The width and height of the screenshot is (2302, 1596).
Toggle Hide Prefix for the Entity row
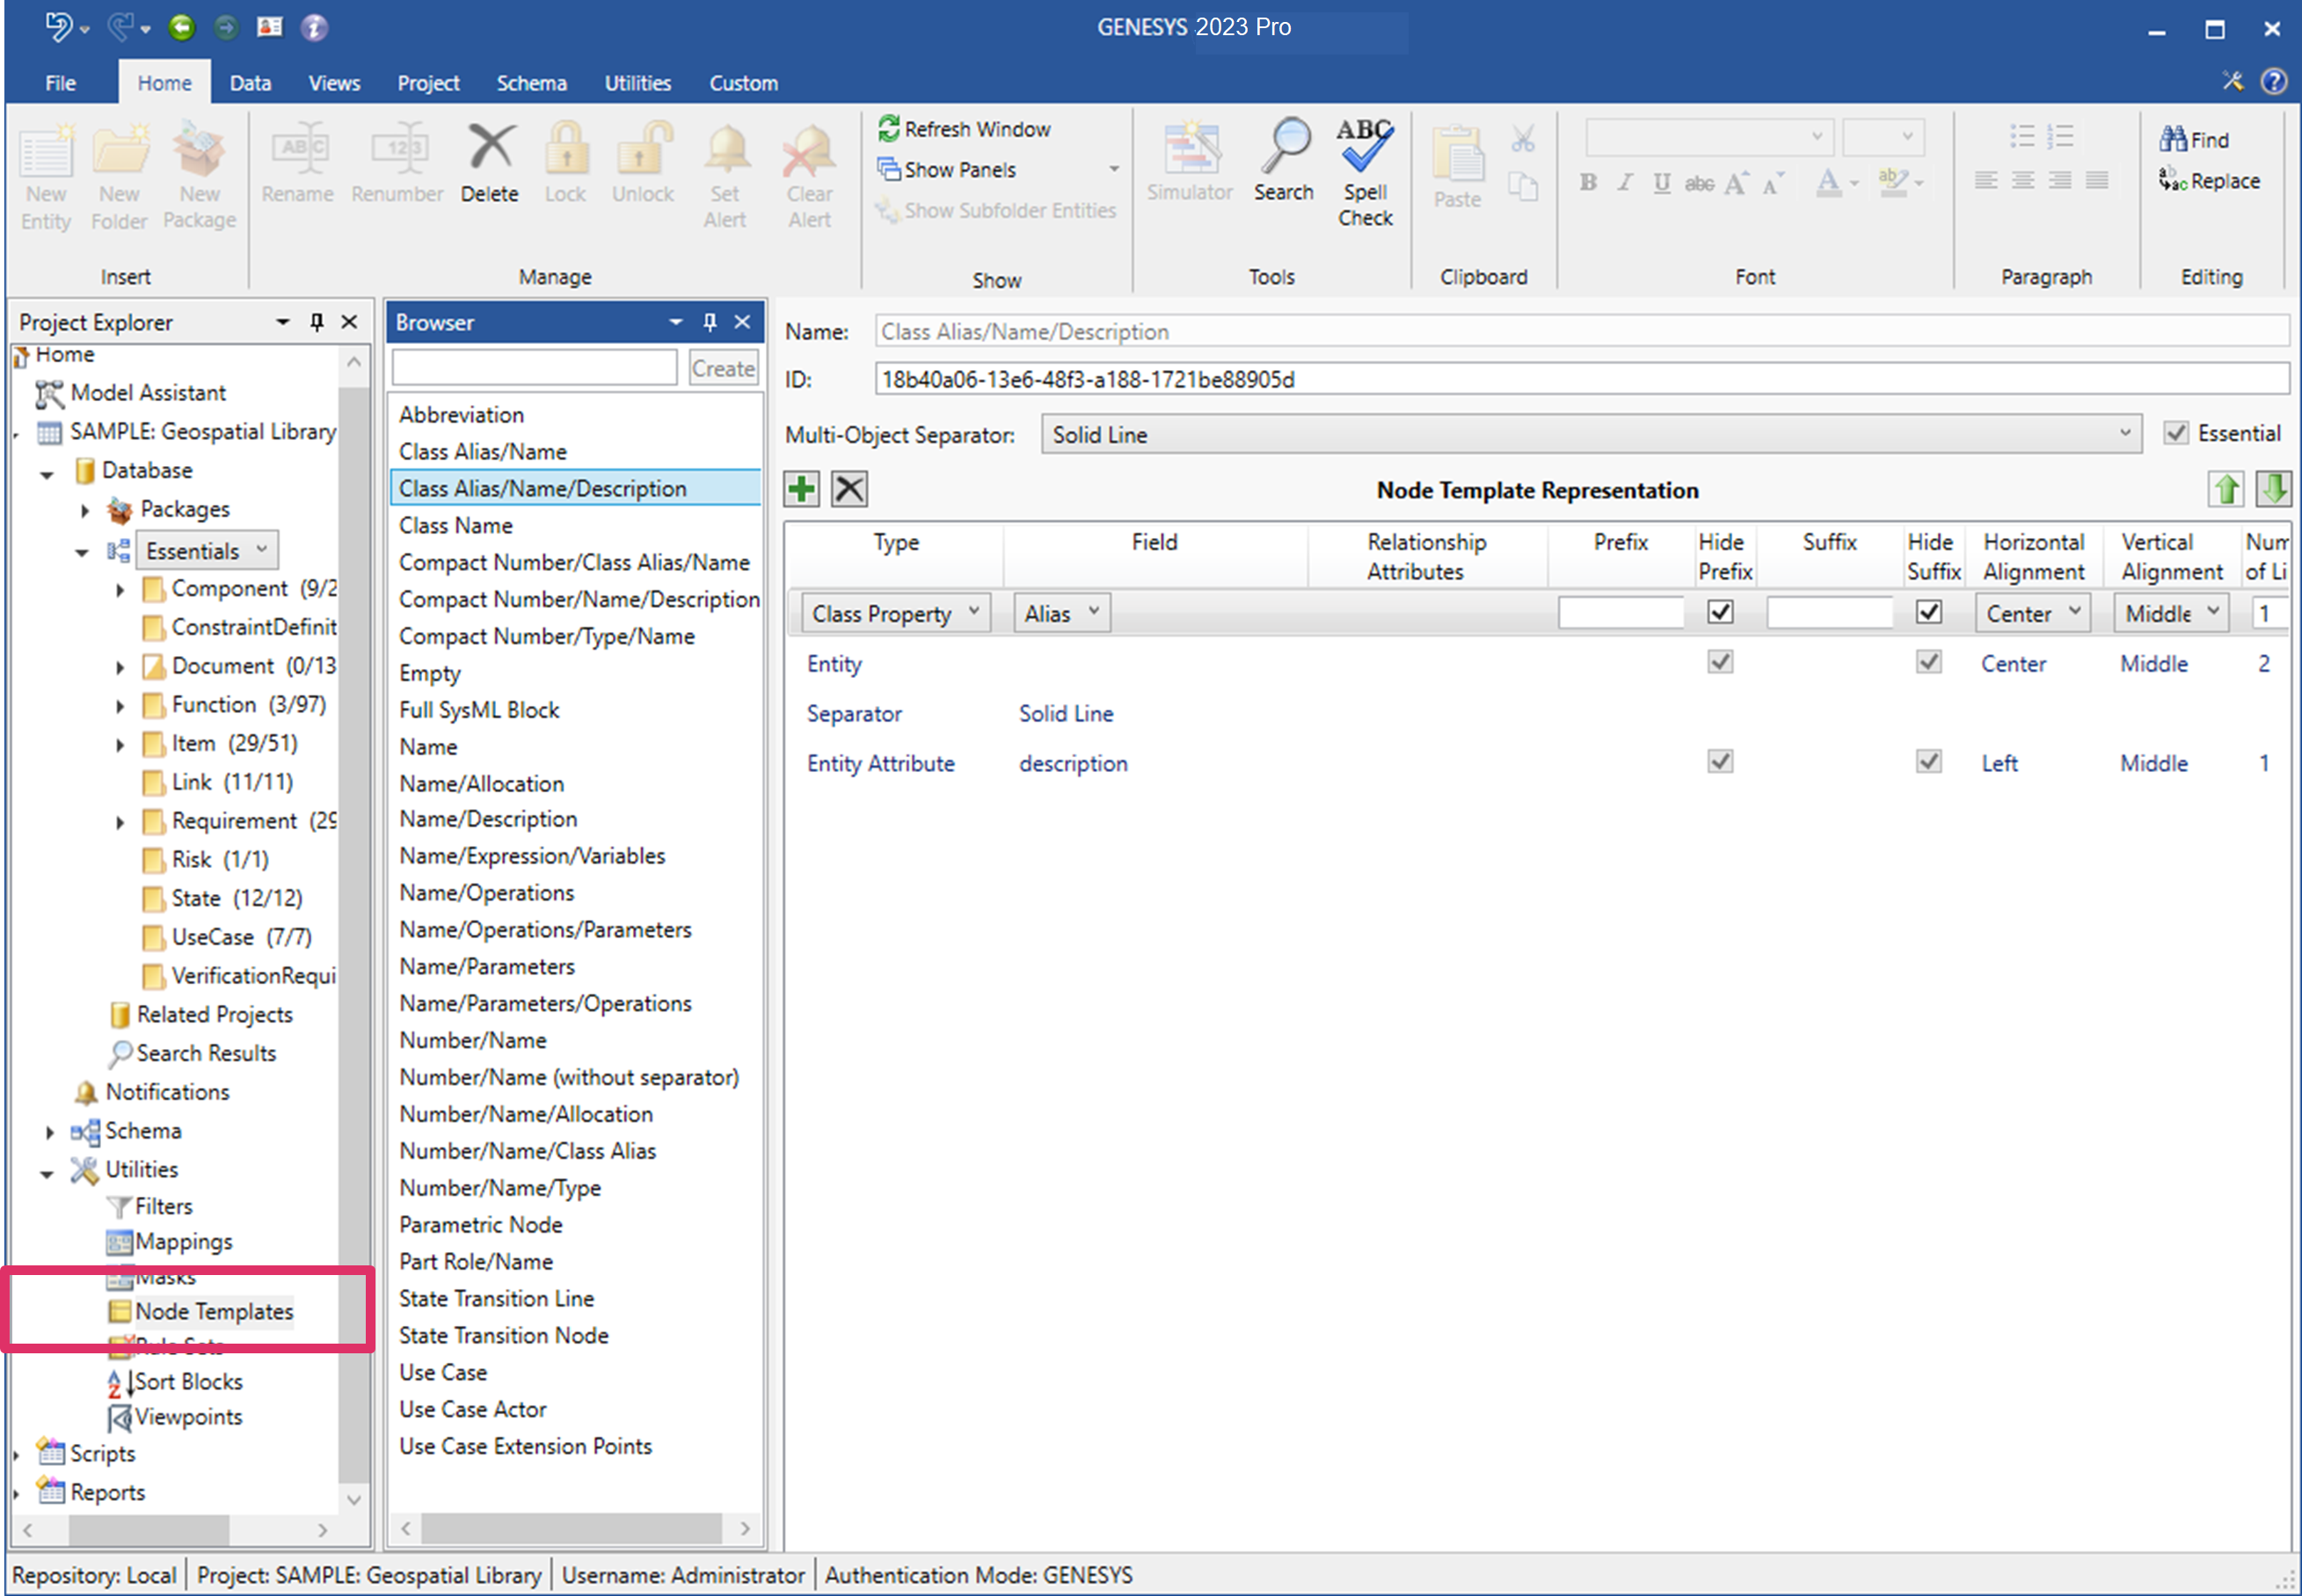point(1720,662)
